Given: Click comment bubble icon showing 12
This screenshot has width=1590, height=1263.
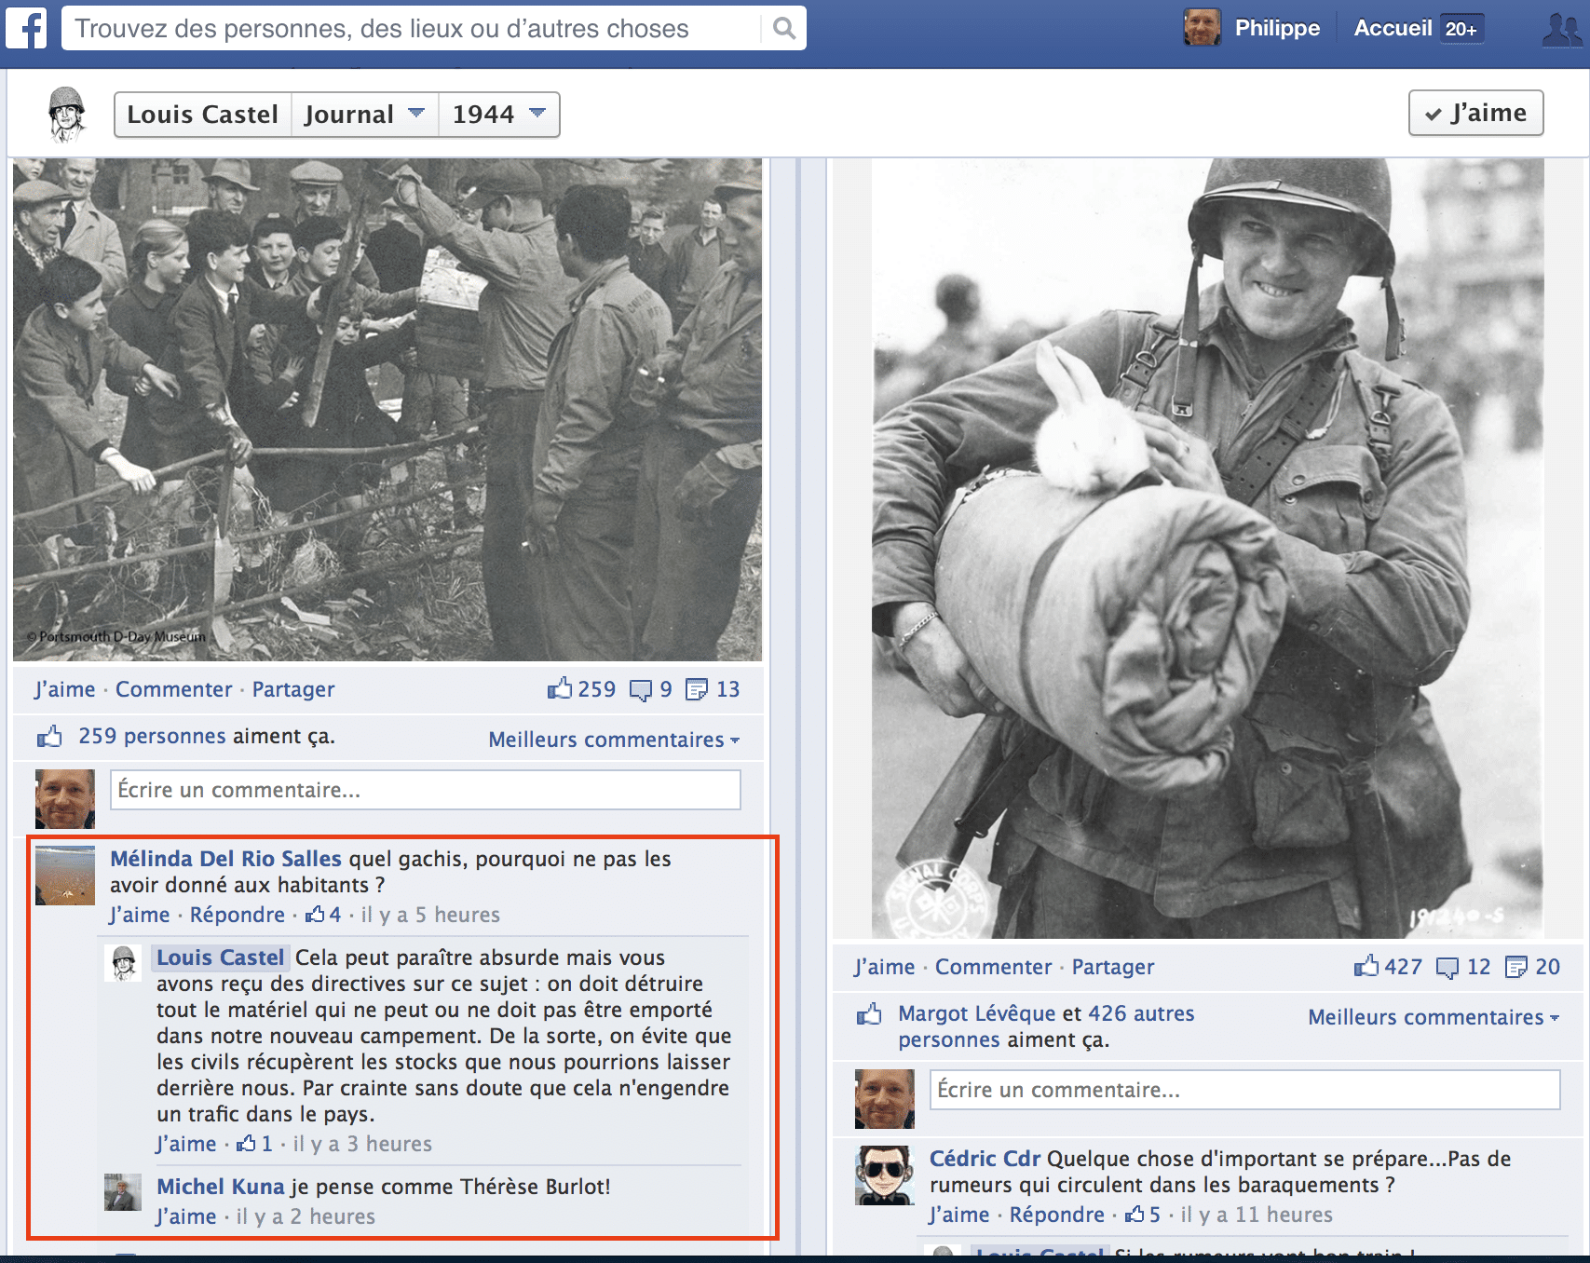Looking at the screenshot, I should (1447, 968).
